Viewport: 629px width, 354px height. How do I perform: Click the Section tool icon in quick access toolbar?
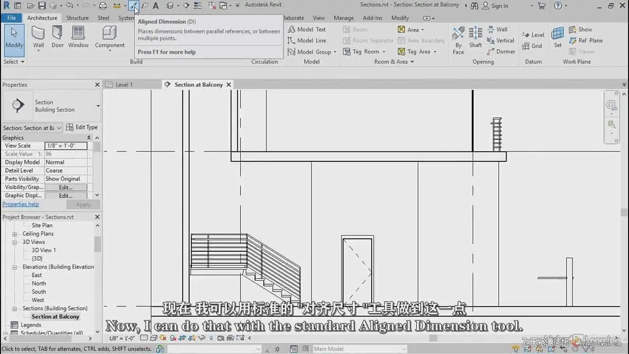click(186, 6)
